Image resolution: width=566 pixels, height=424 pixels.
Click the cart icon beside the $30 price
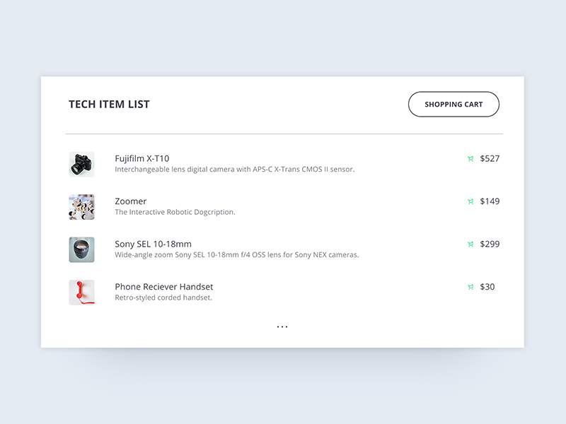pos(470,287)
